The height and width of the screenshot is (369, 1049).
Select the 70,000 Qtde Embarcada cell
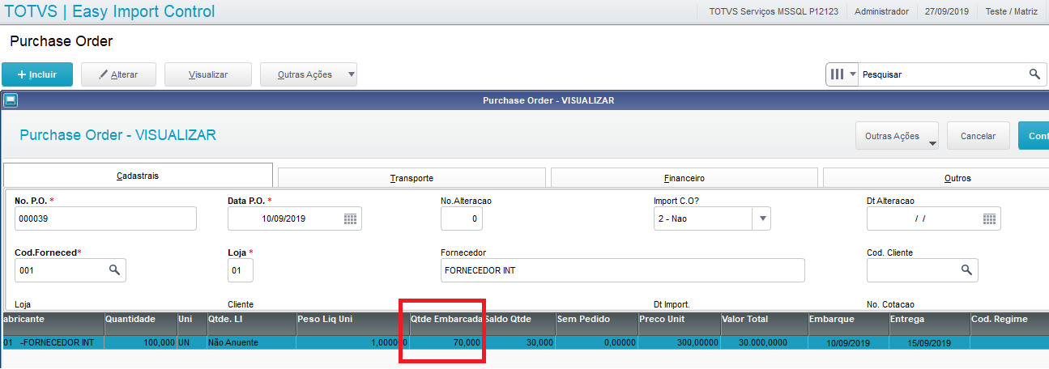(x=446, y=342)
